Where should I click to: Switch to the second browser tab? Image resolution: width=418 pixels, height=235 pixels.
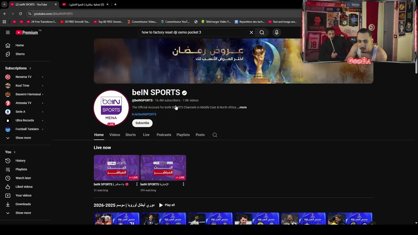(x=86, y=5)
